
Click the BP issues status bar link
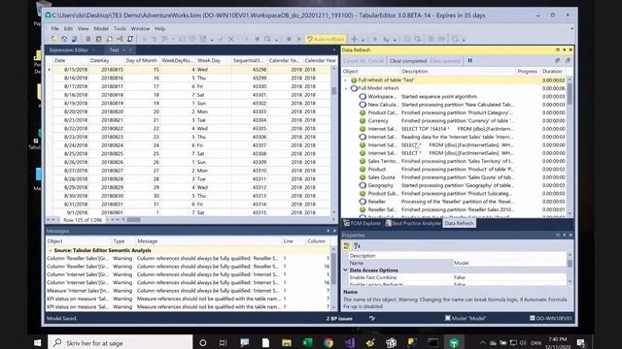pyautogui.click(x=339, y=318)
